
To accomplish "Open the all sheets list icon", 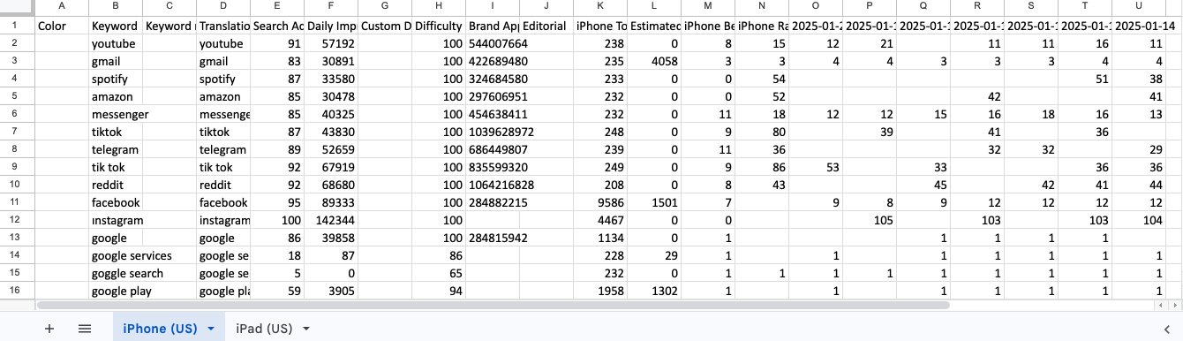I will (x=85, y=328).
